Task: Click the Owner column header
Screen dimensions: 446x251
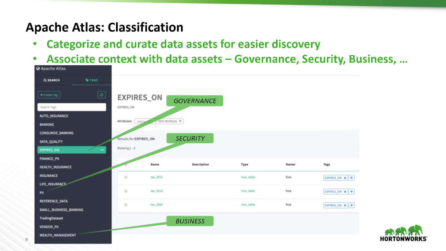Action: [290, 164]
